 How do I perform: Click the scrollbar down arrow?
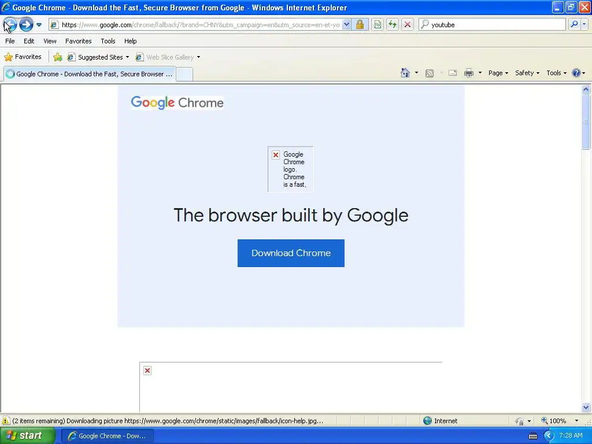click(x=586, y=407)
